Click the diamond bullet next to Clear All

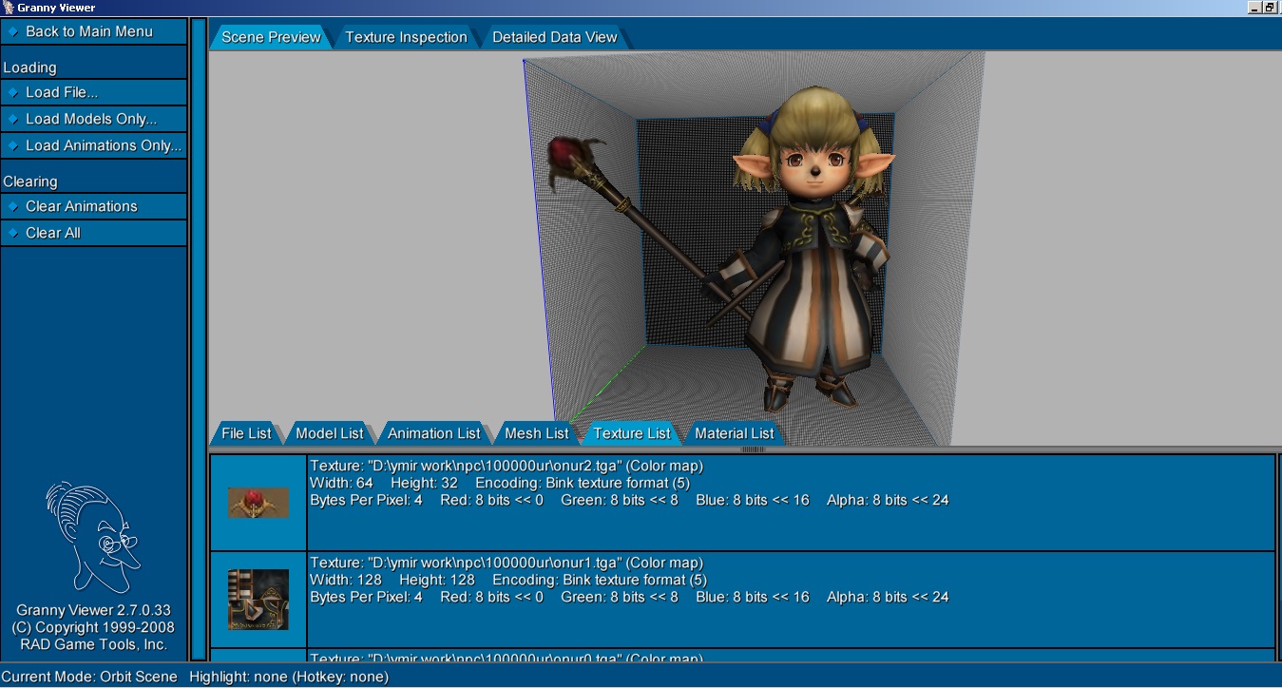tap(12, 233)
